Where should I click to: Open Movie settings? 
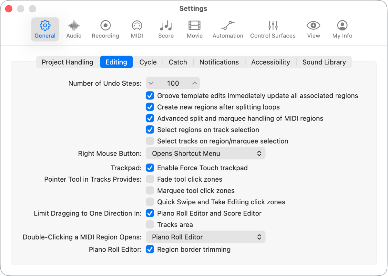tap(195, 29)
